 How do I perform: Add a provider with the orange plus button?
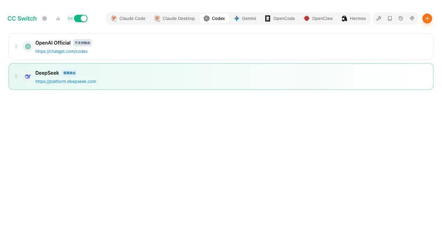[427, 18]
